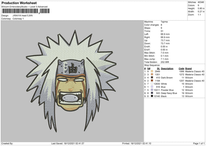Click the thread code 1272
This screenshot has height=146, width=206.
(x=182, y=75)
